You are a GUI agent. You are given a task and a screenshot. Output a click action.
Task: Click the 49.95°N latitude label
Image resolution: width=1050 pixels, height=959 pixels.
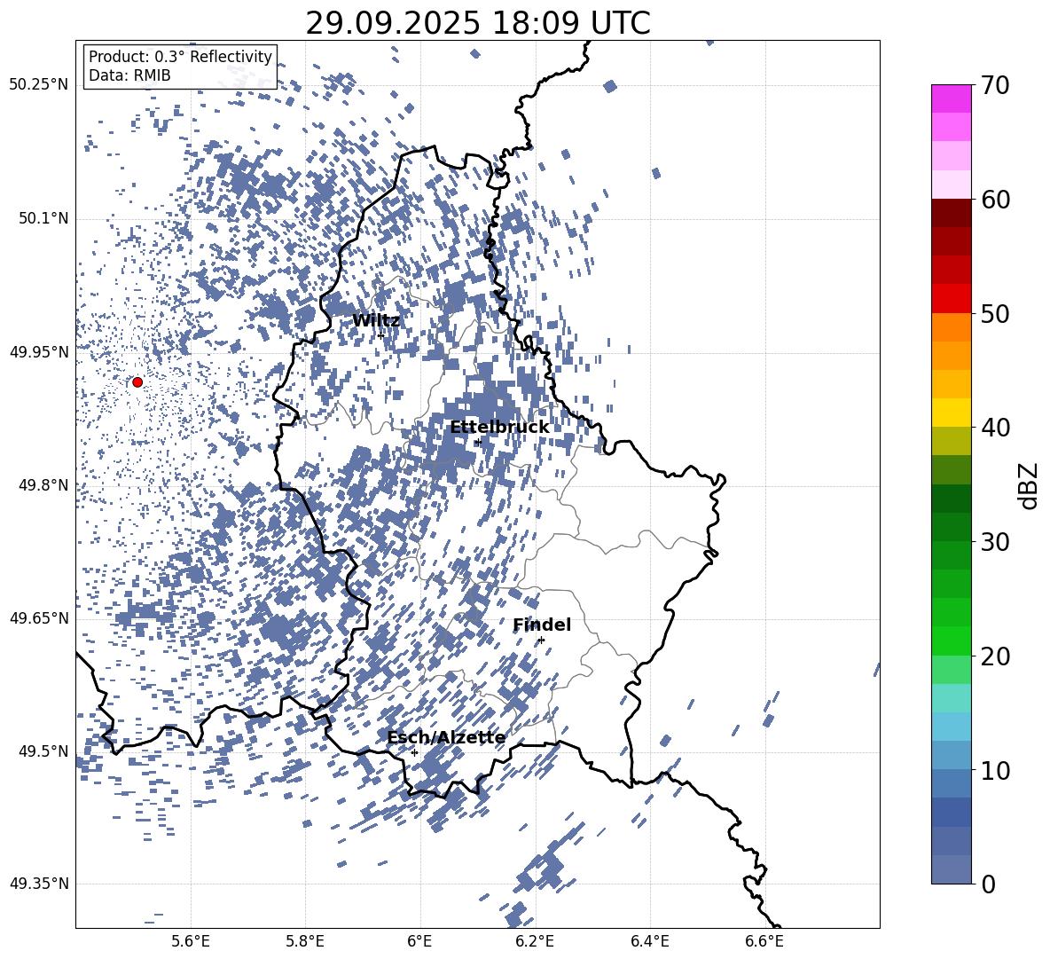[39, 352]
